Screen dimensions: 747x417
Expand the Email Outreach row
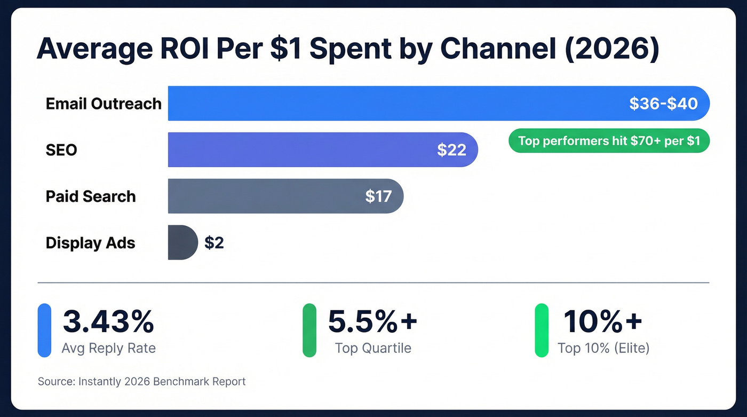click(x=103, y=104)
